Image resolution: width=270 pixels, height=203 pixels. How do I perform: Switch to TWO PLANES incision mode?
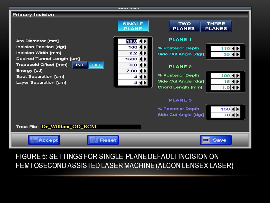tap(184, 26)
